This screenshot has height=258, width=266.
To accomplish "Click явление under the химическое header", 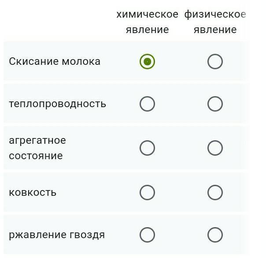I will 148,30.
